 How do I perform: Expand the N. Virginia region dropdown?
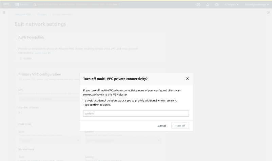point(232,5)
